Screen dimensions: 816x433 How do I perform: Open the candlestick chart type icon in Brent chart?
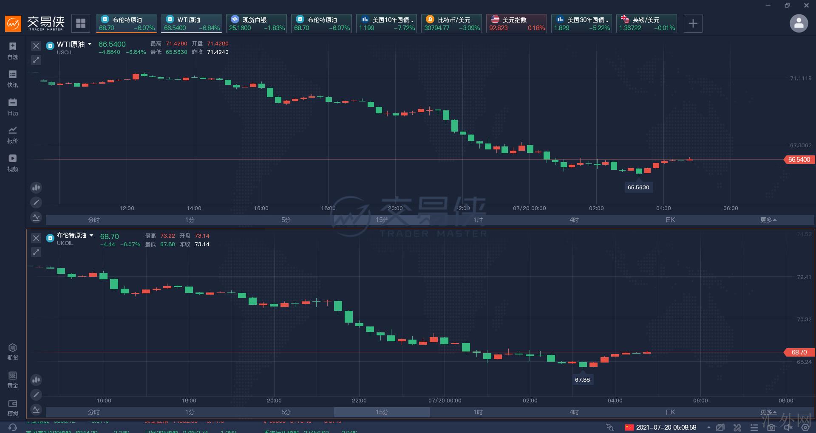pyautogui.click(x=36, y=380)
